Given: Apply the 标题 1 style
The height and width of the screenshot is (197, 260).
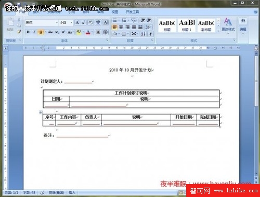Looking at the screenshot, I should pos(187,25).
